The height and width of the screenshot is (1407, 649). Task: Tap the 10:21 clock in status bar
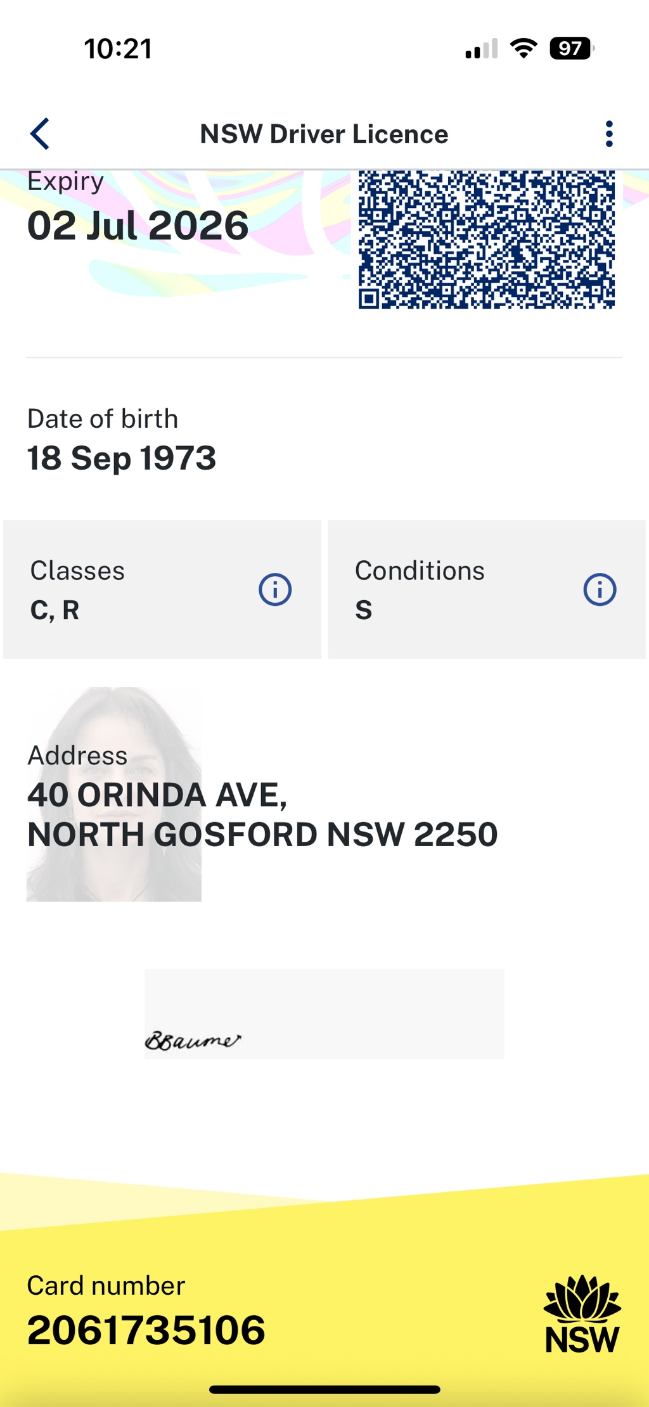[118, 49]
